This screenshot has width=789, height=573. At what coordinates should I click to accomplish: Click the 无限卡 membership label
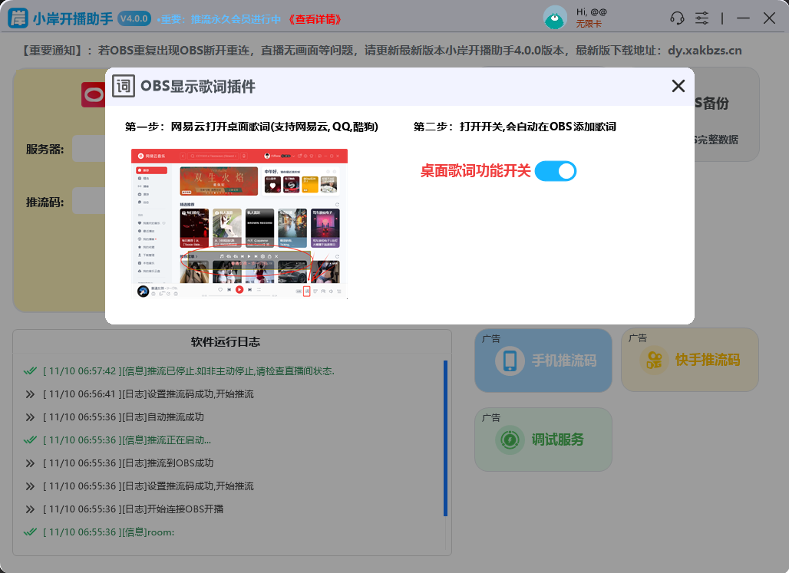(589, 25)
